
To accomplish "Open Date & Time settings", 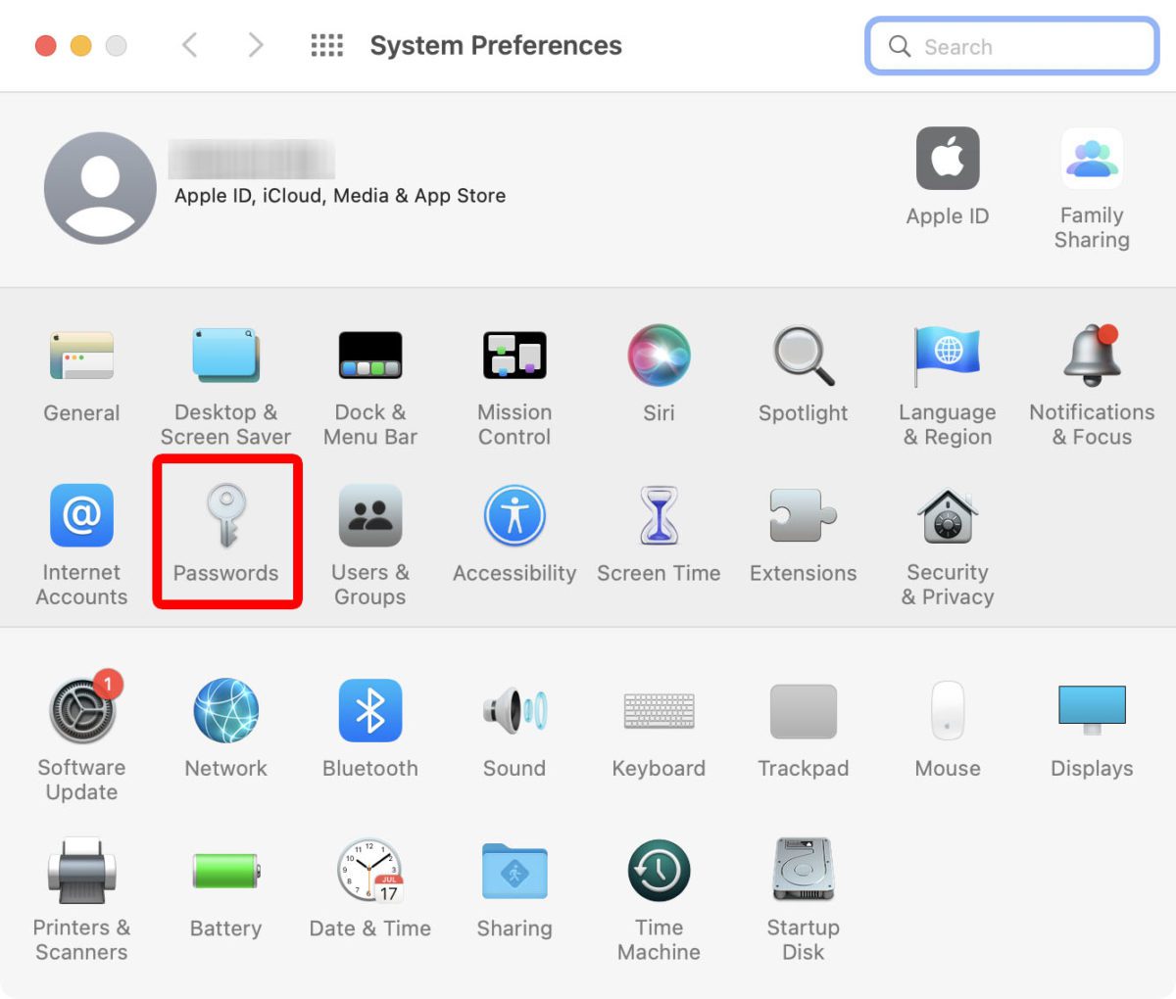I will pos(370,887).
